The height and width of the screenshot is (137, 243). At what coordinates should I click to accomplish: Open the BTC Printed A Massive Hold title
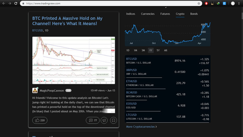[x=67, y=21]
